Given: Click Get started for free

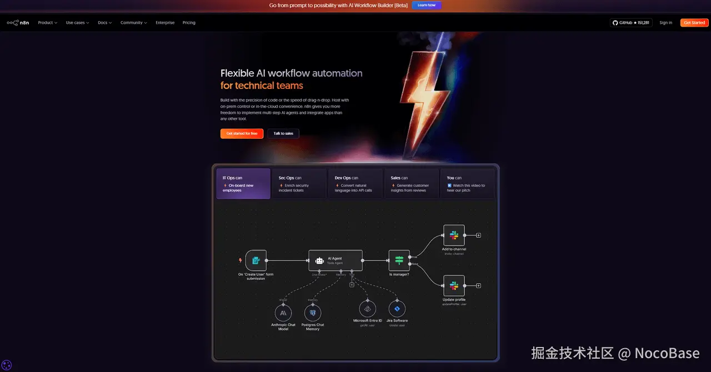Looking at the screenshot, I should [x=242, y=133].
